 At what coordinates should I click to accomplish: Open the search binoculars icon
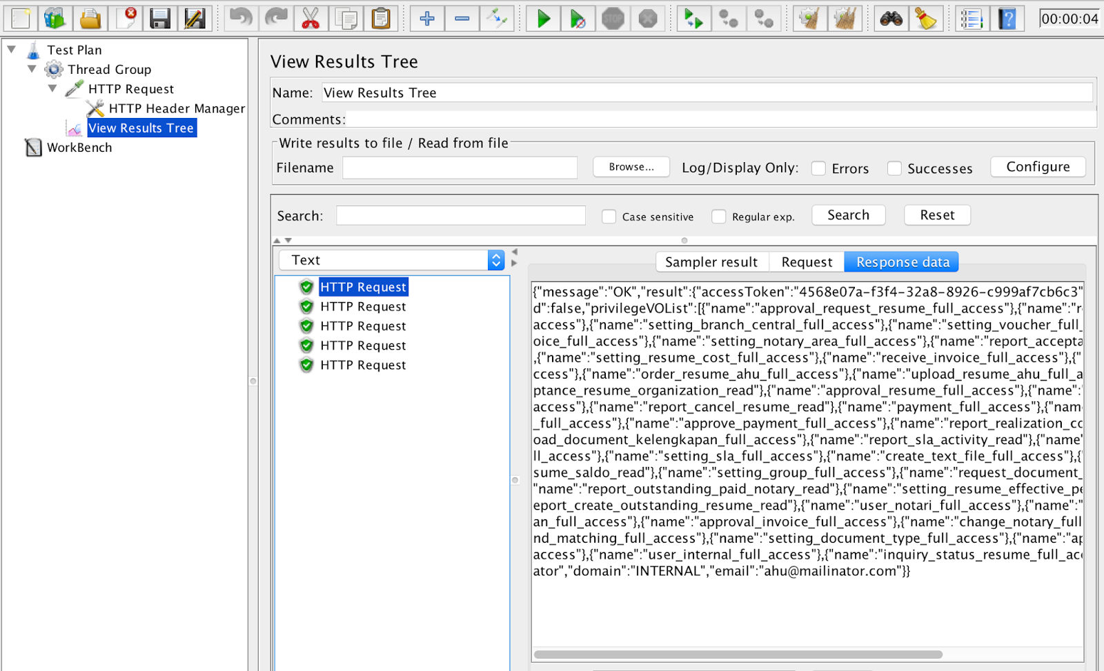(891, 19)
